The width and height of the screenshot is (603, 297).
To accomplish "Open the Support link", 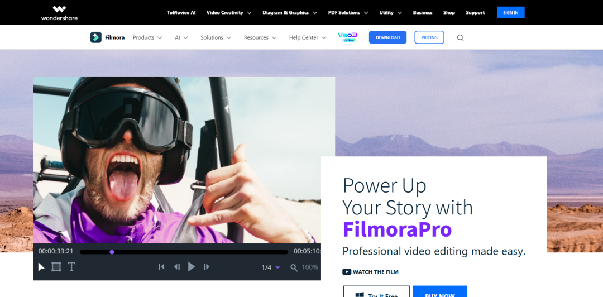I will tap(475, 13).
